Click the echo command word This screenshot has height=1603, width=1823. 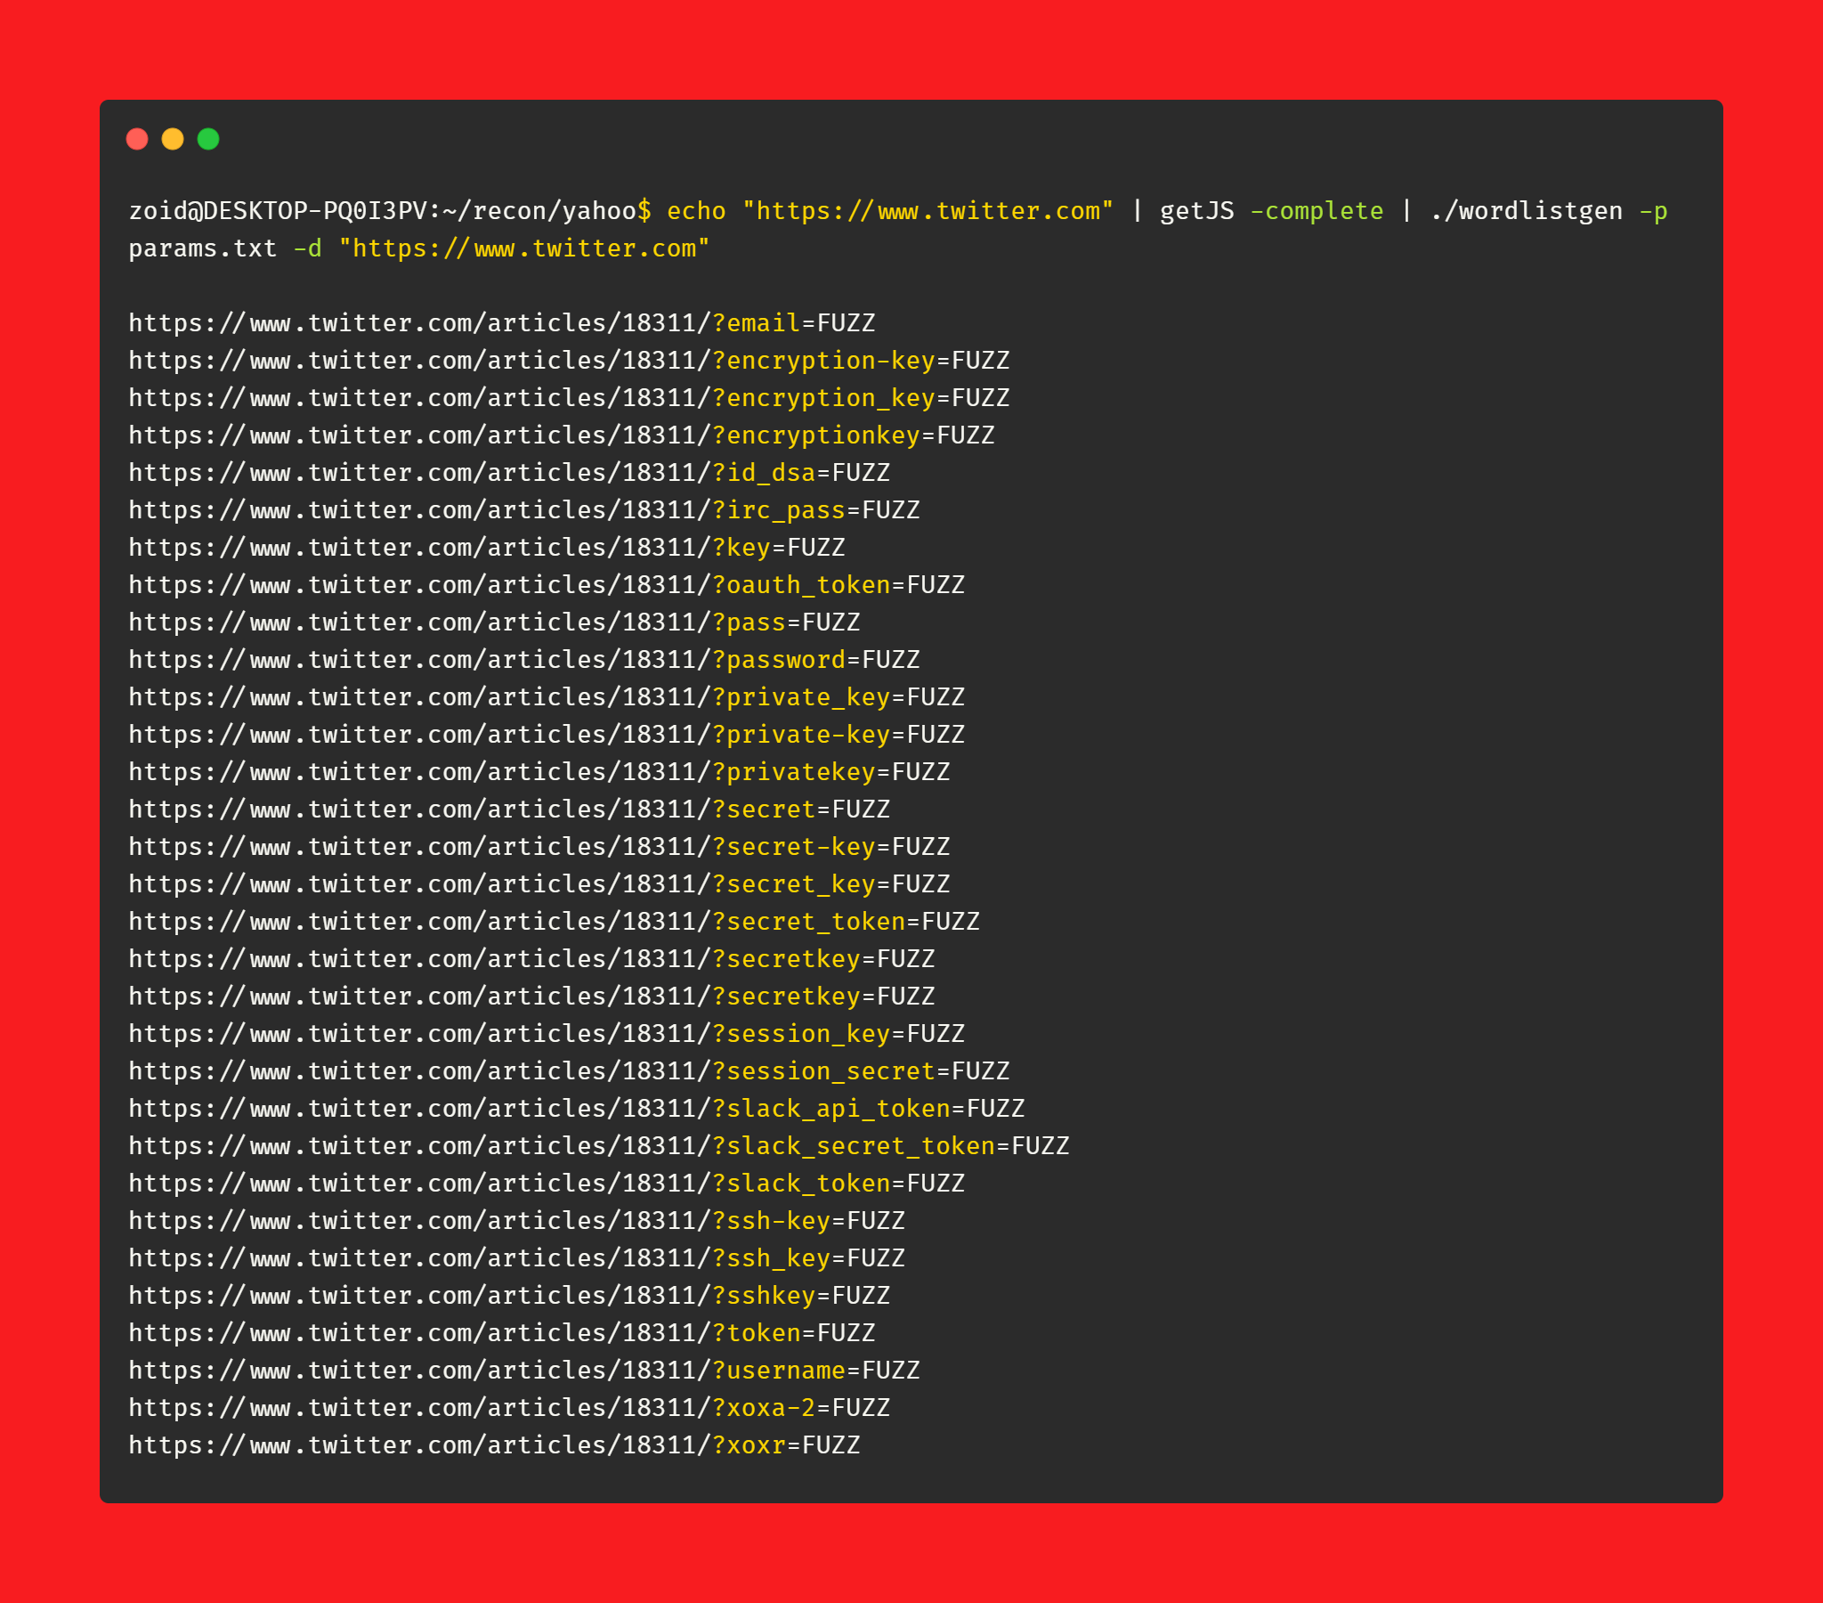pos(697,212)
